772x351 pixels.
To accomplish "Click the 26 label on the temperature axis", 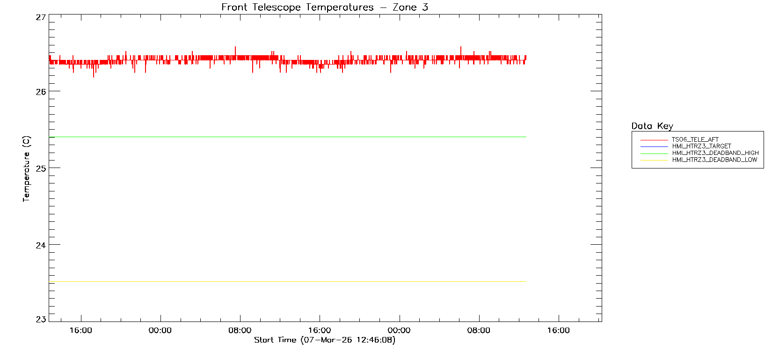I will tap(41, 92).
